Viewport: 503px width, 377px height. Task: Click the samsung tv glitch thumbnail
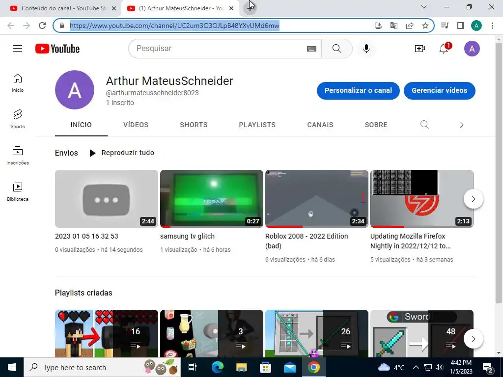(211, 199)
